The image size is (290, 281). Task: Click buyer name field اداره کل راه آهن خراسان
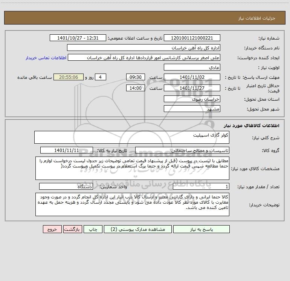[x=143, y=48]
